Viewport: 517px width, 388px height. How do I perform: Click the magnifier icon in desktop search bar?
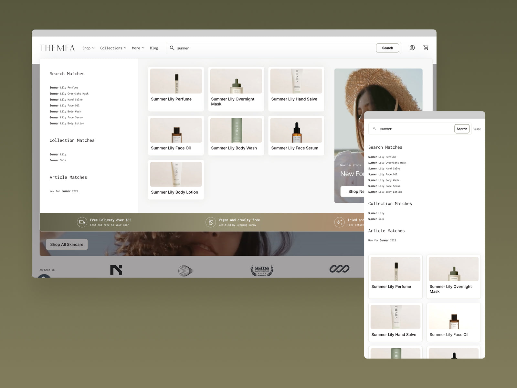pyautogui.click(x=172, y=48)
